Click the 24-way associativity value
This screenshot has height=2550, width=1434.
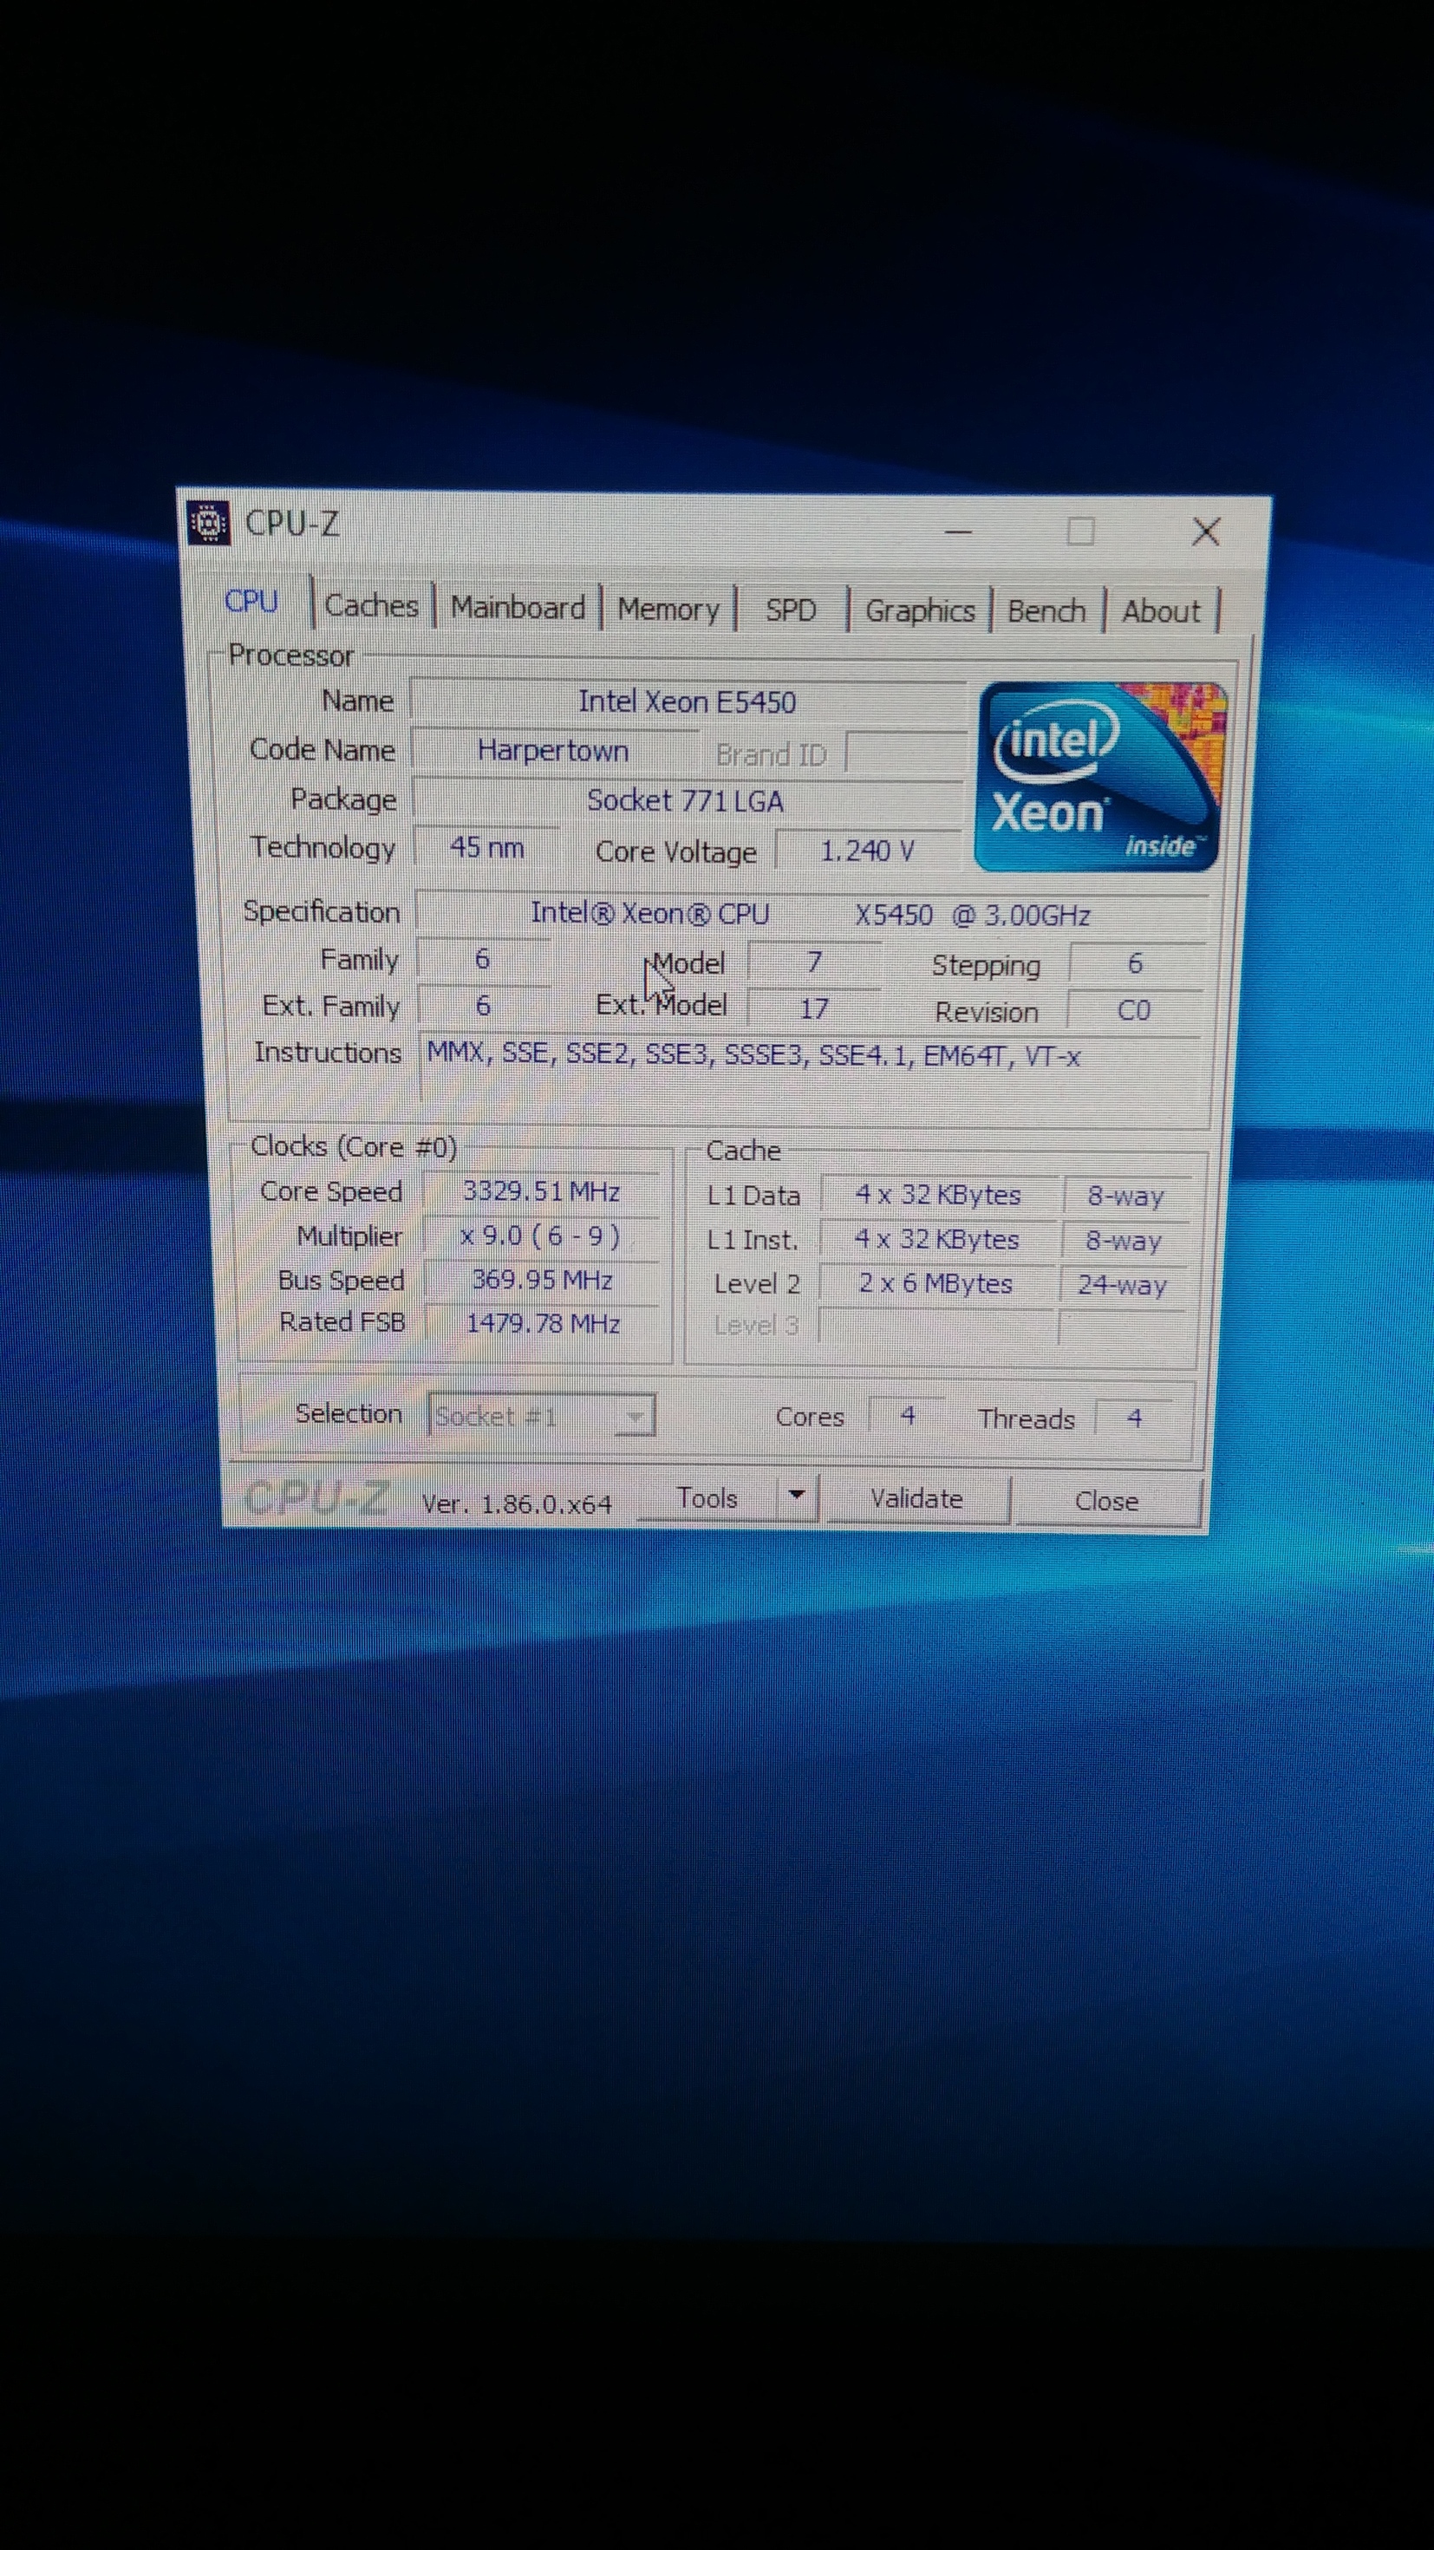[x=1122, y=1284]
